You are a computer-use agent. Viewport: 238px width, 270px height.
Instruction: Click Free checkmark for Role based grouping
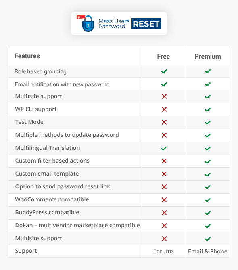click(164, 71)
